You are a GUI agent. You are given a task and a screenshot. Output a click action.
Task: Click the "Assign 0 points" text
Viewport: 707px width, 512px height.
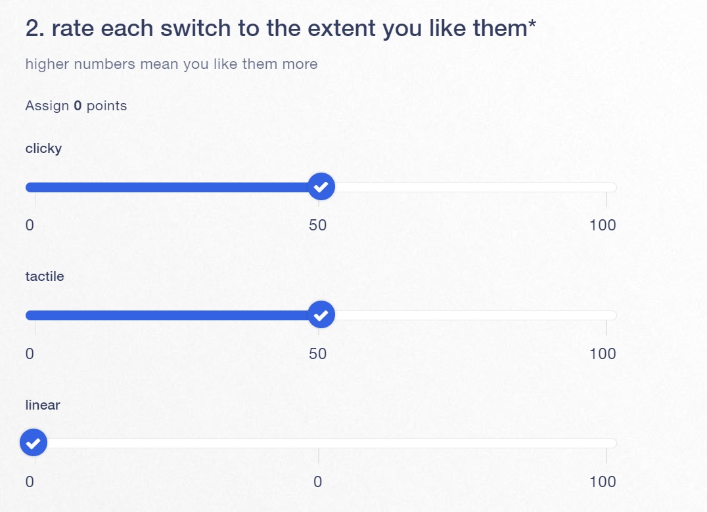pyautogui.click(x=76, y=106)
